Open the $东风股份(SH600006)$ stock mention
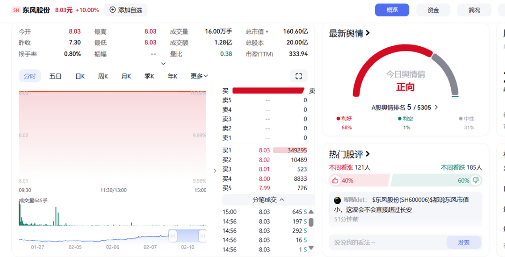 [401, 200]
